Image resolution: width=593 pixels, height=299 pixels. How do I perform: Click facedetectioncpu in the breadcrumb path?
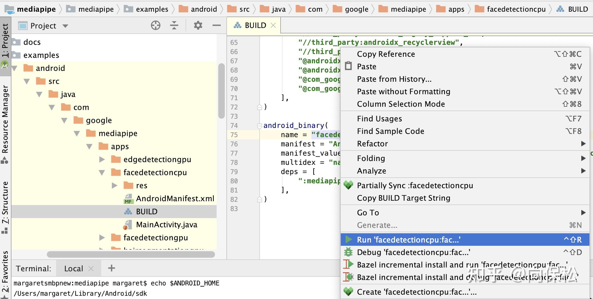[x=516, y=9]
